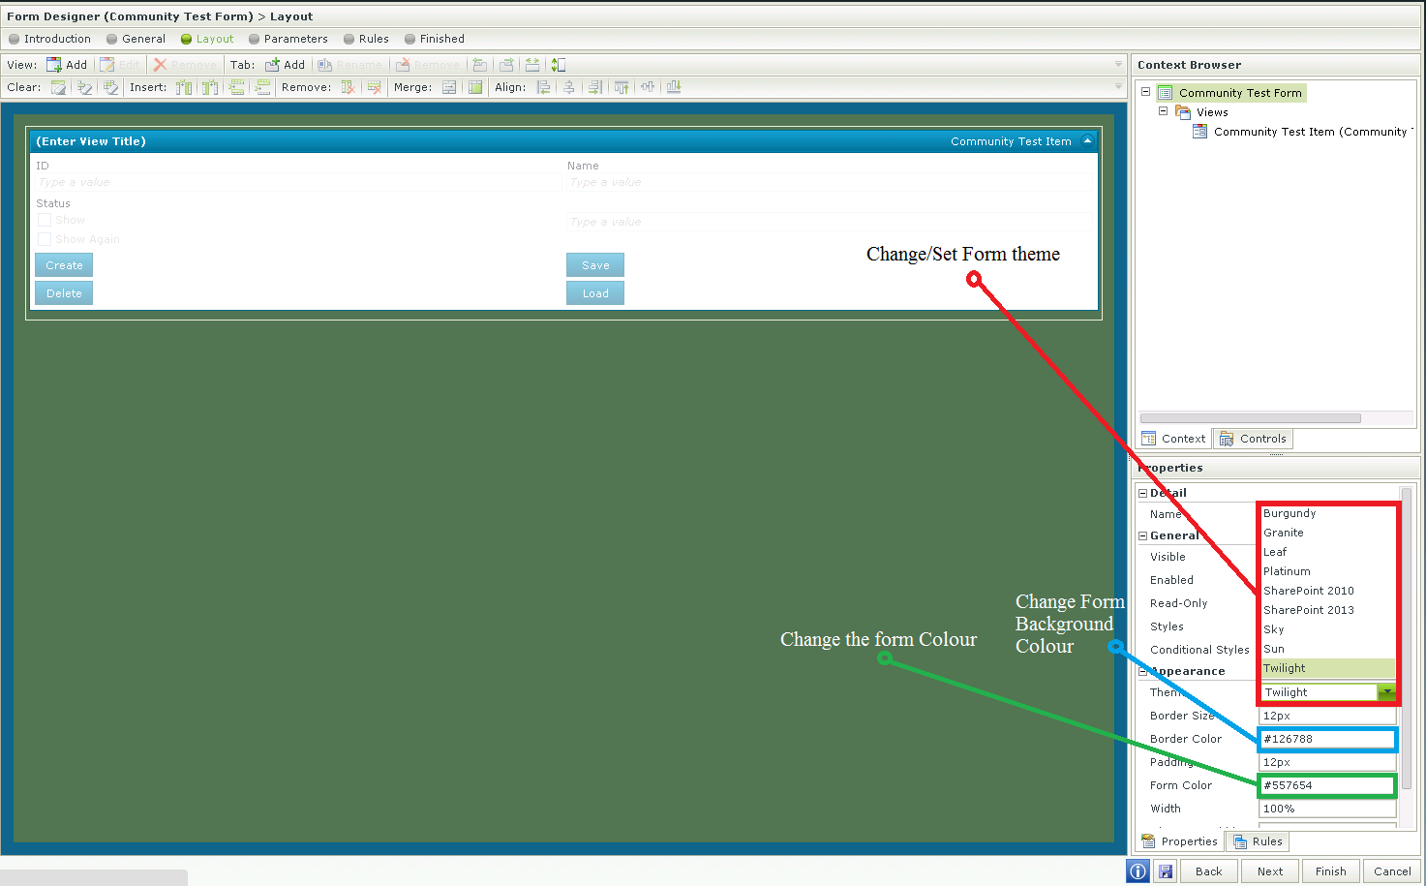1426x886 pixels.
Task: Select the Layout wizard step
Action: pos(207,39)
